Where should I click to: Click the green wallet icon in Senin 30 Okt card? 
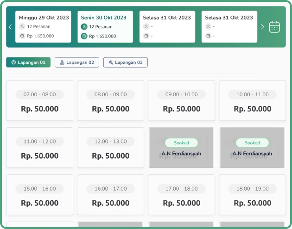click(x=84, y=36)
